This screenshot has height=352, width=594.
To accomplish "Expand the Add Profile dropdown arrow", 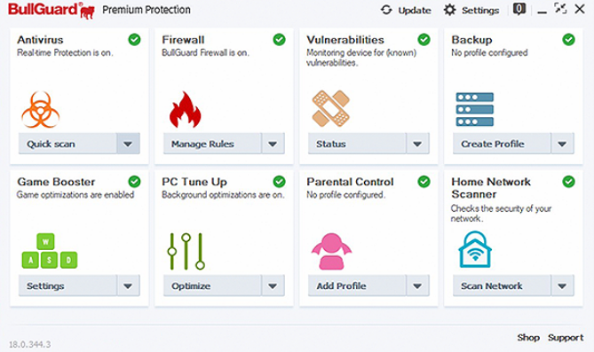I will [417, 286].
